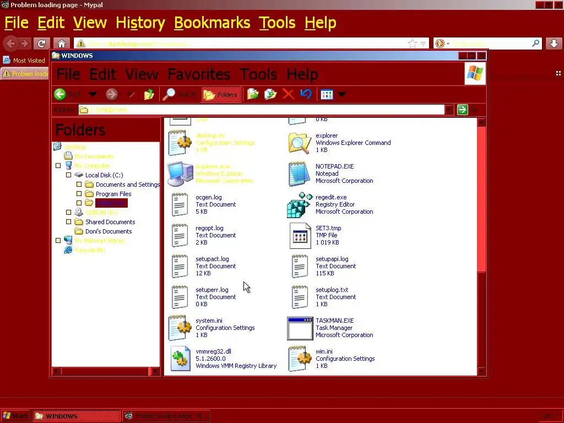Select Desktop in the folder tree
This screenshot has width=564, height=423.
coord(75,147)
